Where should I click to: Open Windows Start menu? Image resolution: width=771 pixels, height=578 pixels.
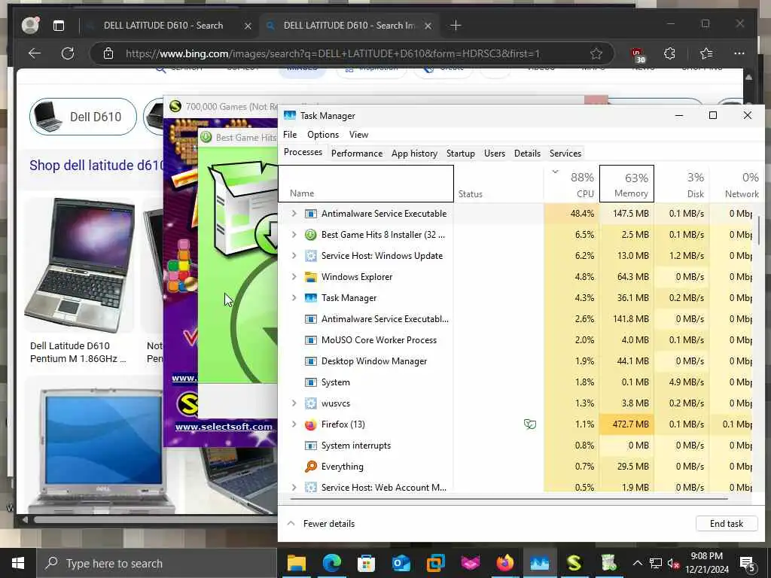coord(18,563)
